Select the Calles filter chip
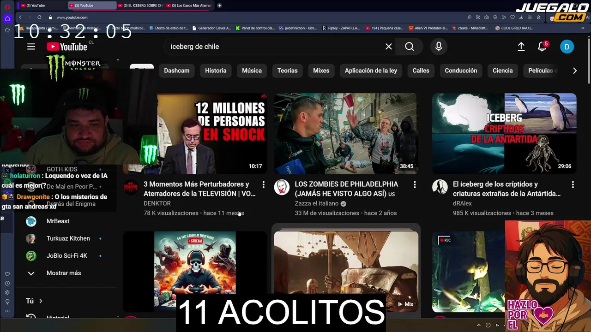Screen dimensions: 591x332 (421, 71)
